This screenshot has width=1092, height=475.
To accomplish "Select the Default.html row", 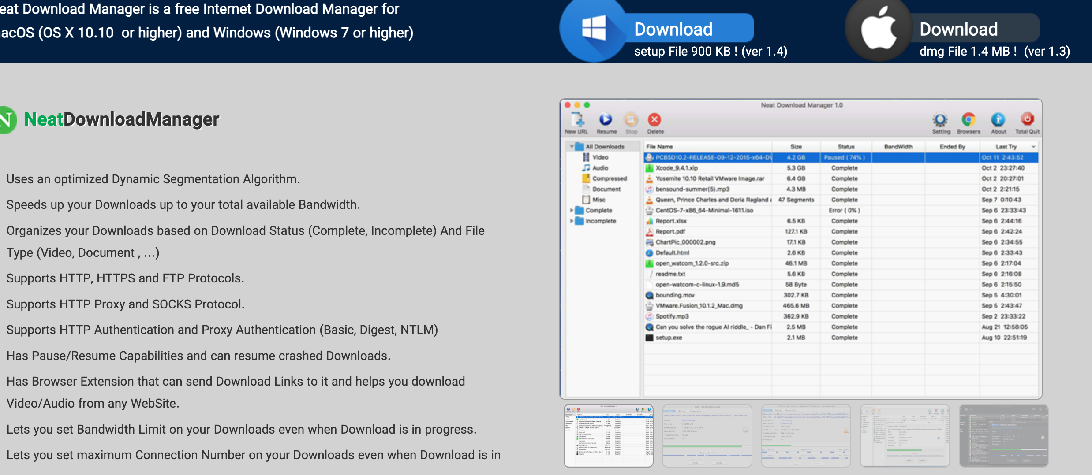I will [841, 252].
